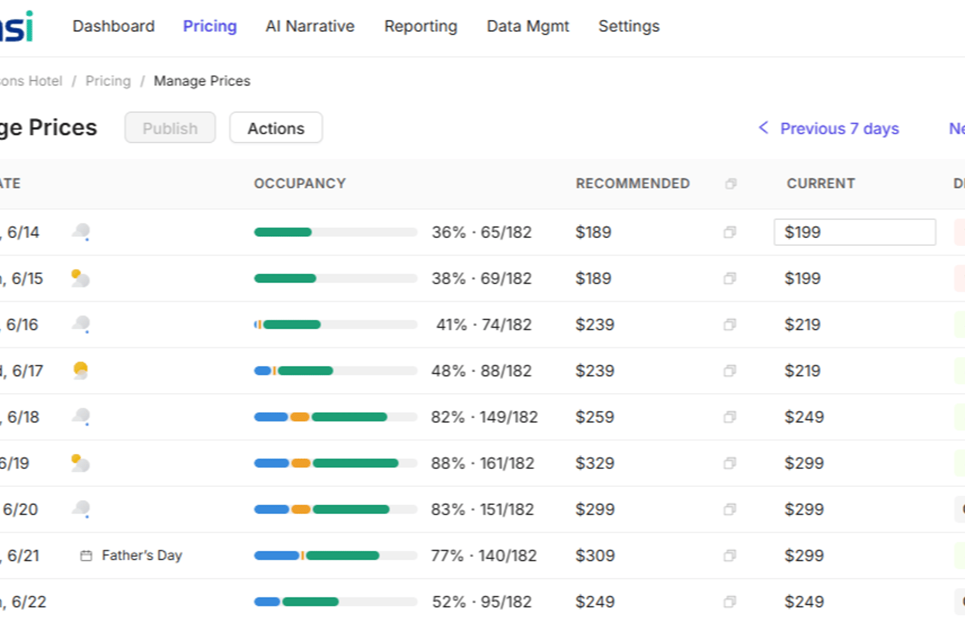
Task: Open AI Narrative from the navigation
Action: tap(310, 27)
